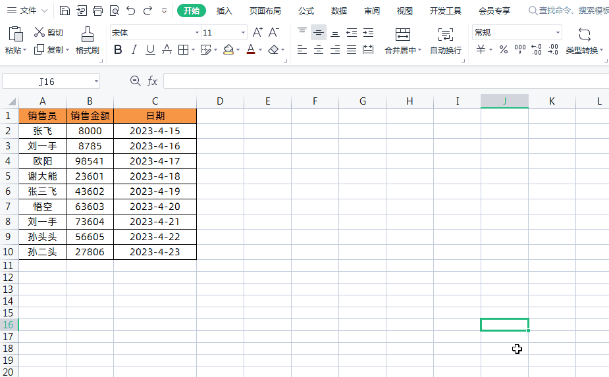Justify text alignment icon

click(x=352, y=50)
